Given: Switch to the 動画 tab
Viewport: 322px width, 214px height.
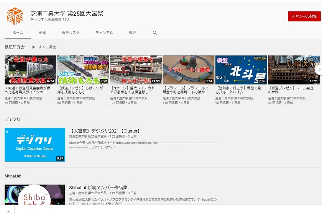Looking at the screenshot, I should pos(43,32).
